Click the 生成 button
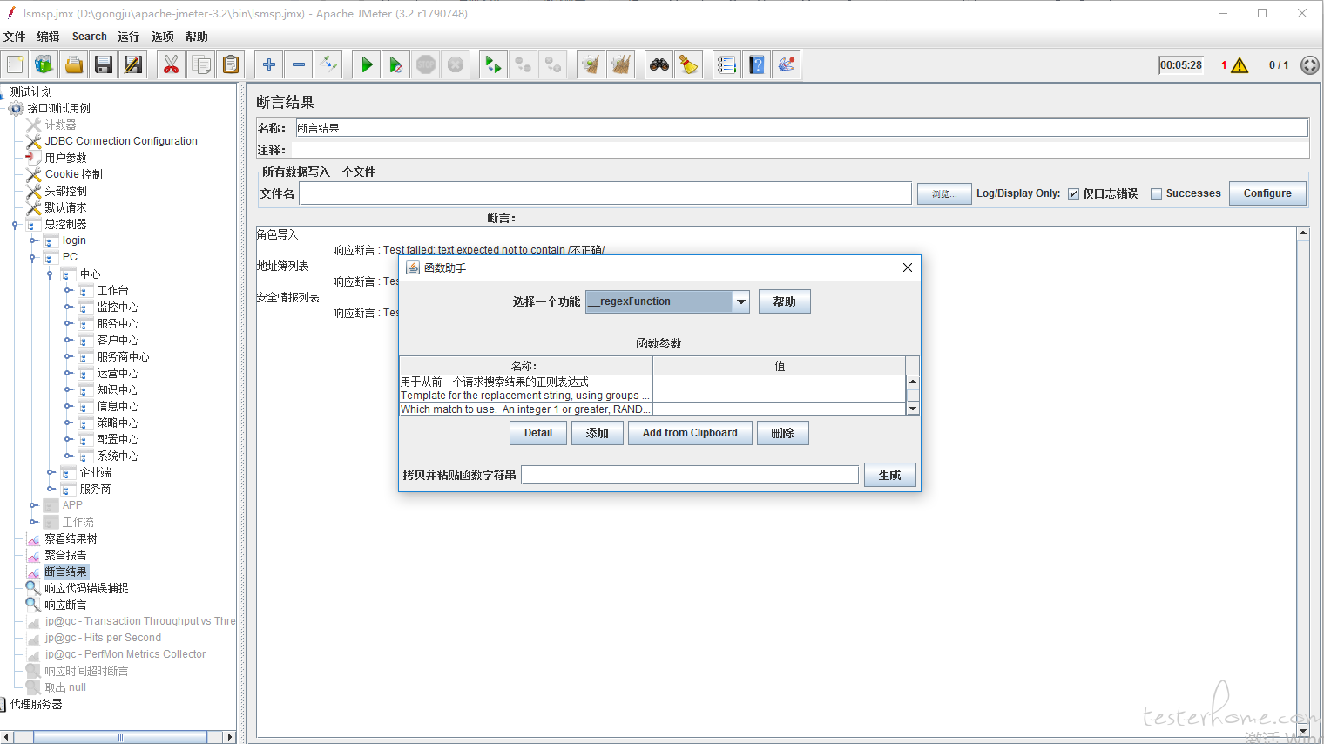 tap(889, 475)
